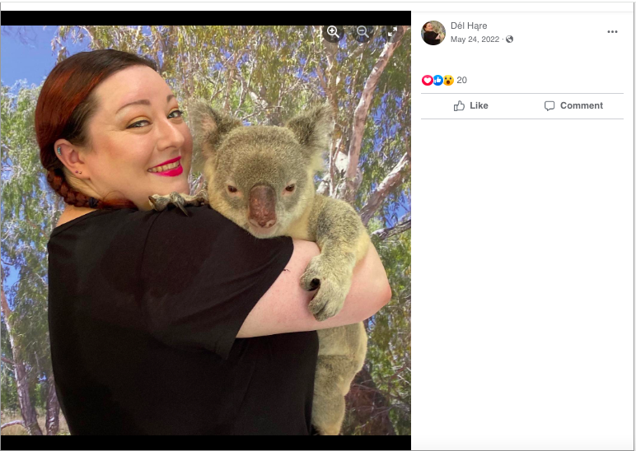Visit the Dél Hąre profile name link

469,26
